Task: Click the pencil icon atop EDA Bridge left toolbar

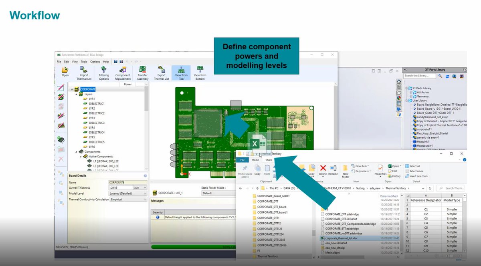Action: pyautogui.click(x=61, y=88)
